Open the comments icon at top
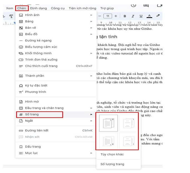The image size is (190, 173). pos(146,5)
